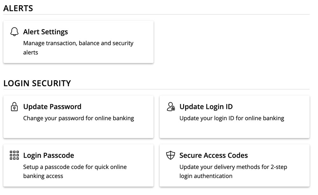Click the LOGIN SECURITY section header
This screenshot has width=318, height=195.
[37, 83]
